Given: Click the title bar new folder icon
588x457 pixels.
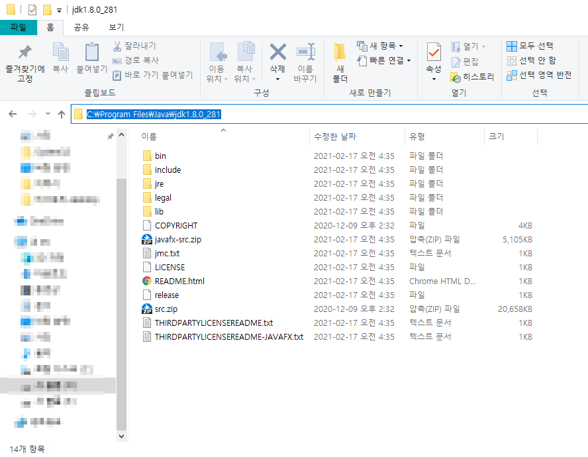Looking at the screenshot, I should (x=47, y=10).
